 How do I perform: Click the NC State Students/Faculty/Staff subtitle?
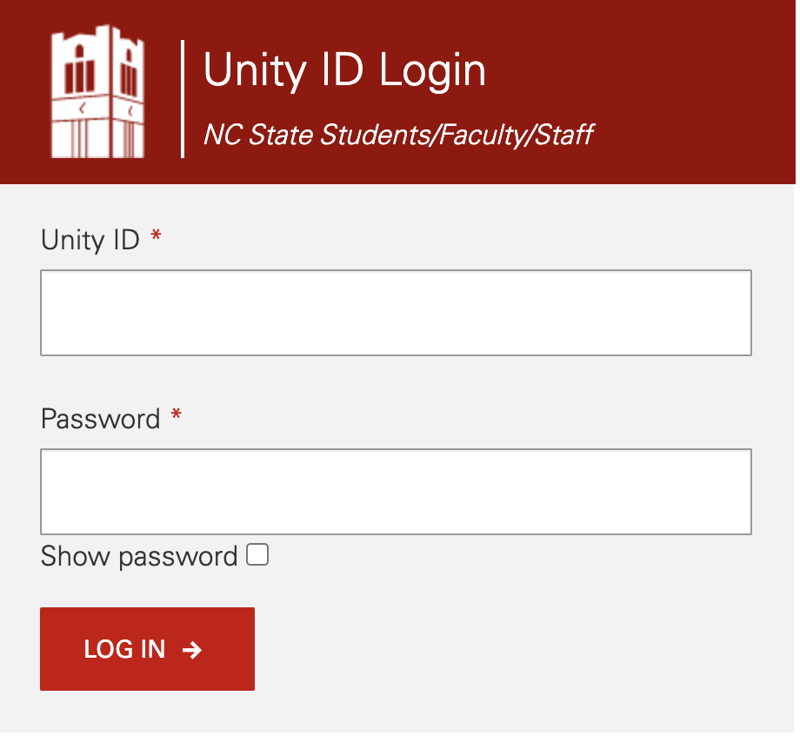[x=397, y=135]
